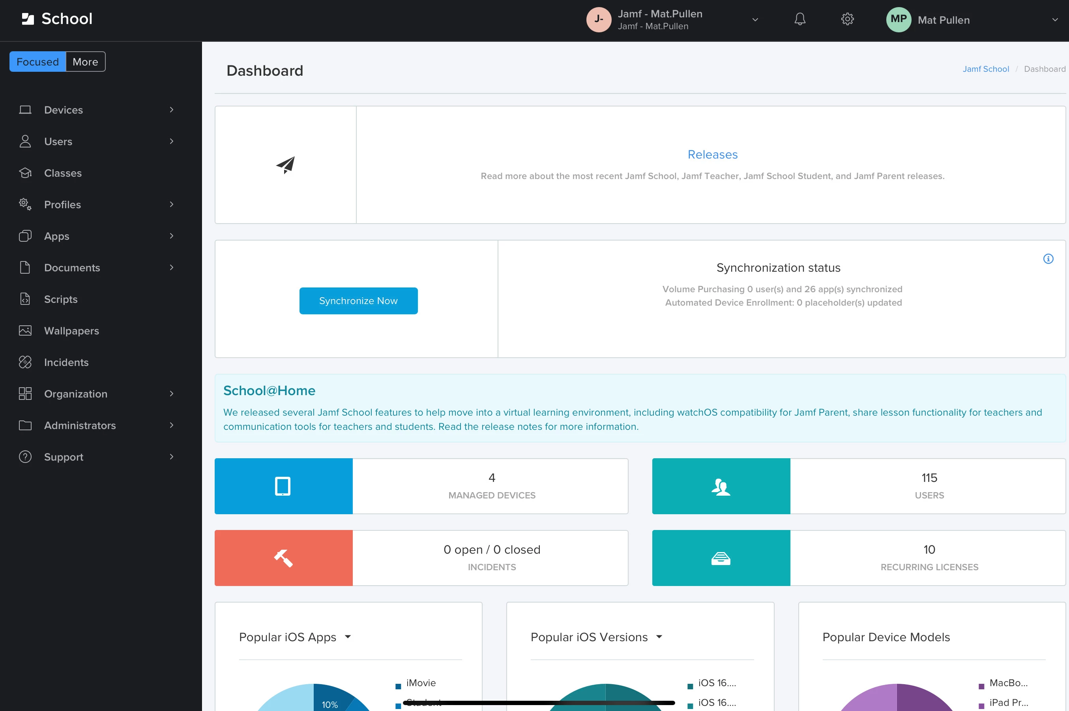Click the Apps stacked squares icon
The image size is (1069, 711).
(25, 236)
